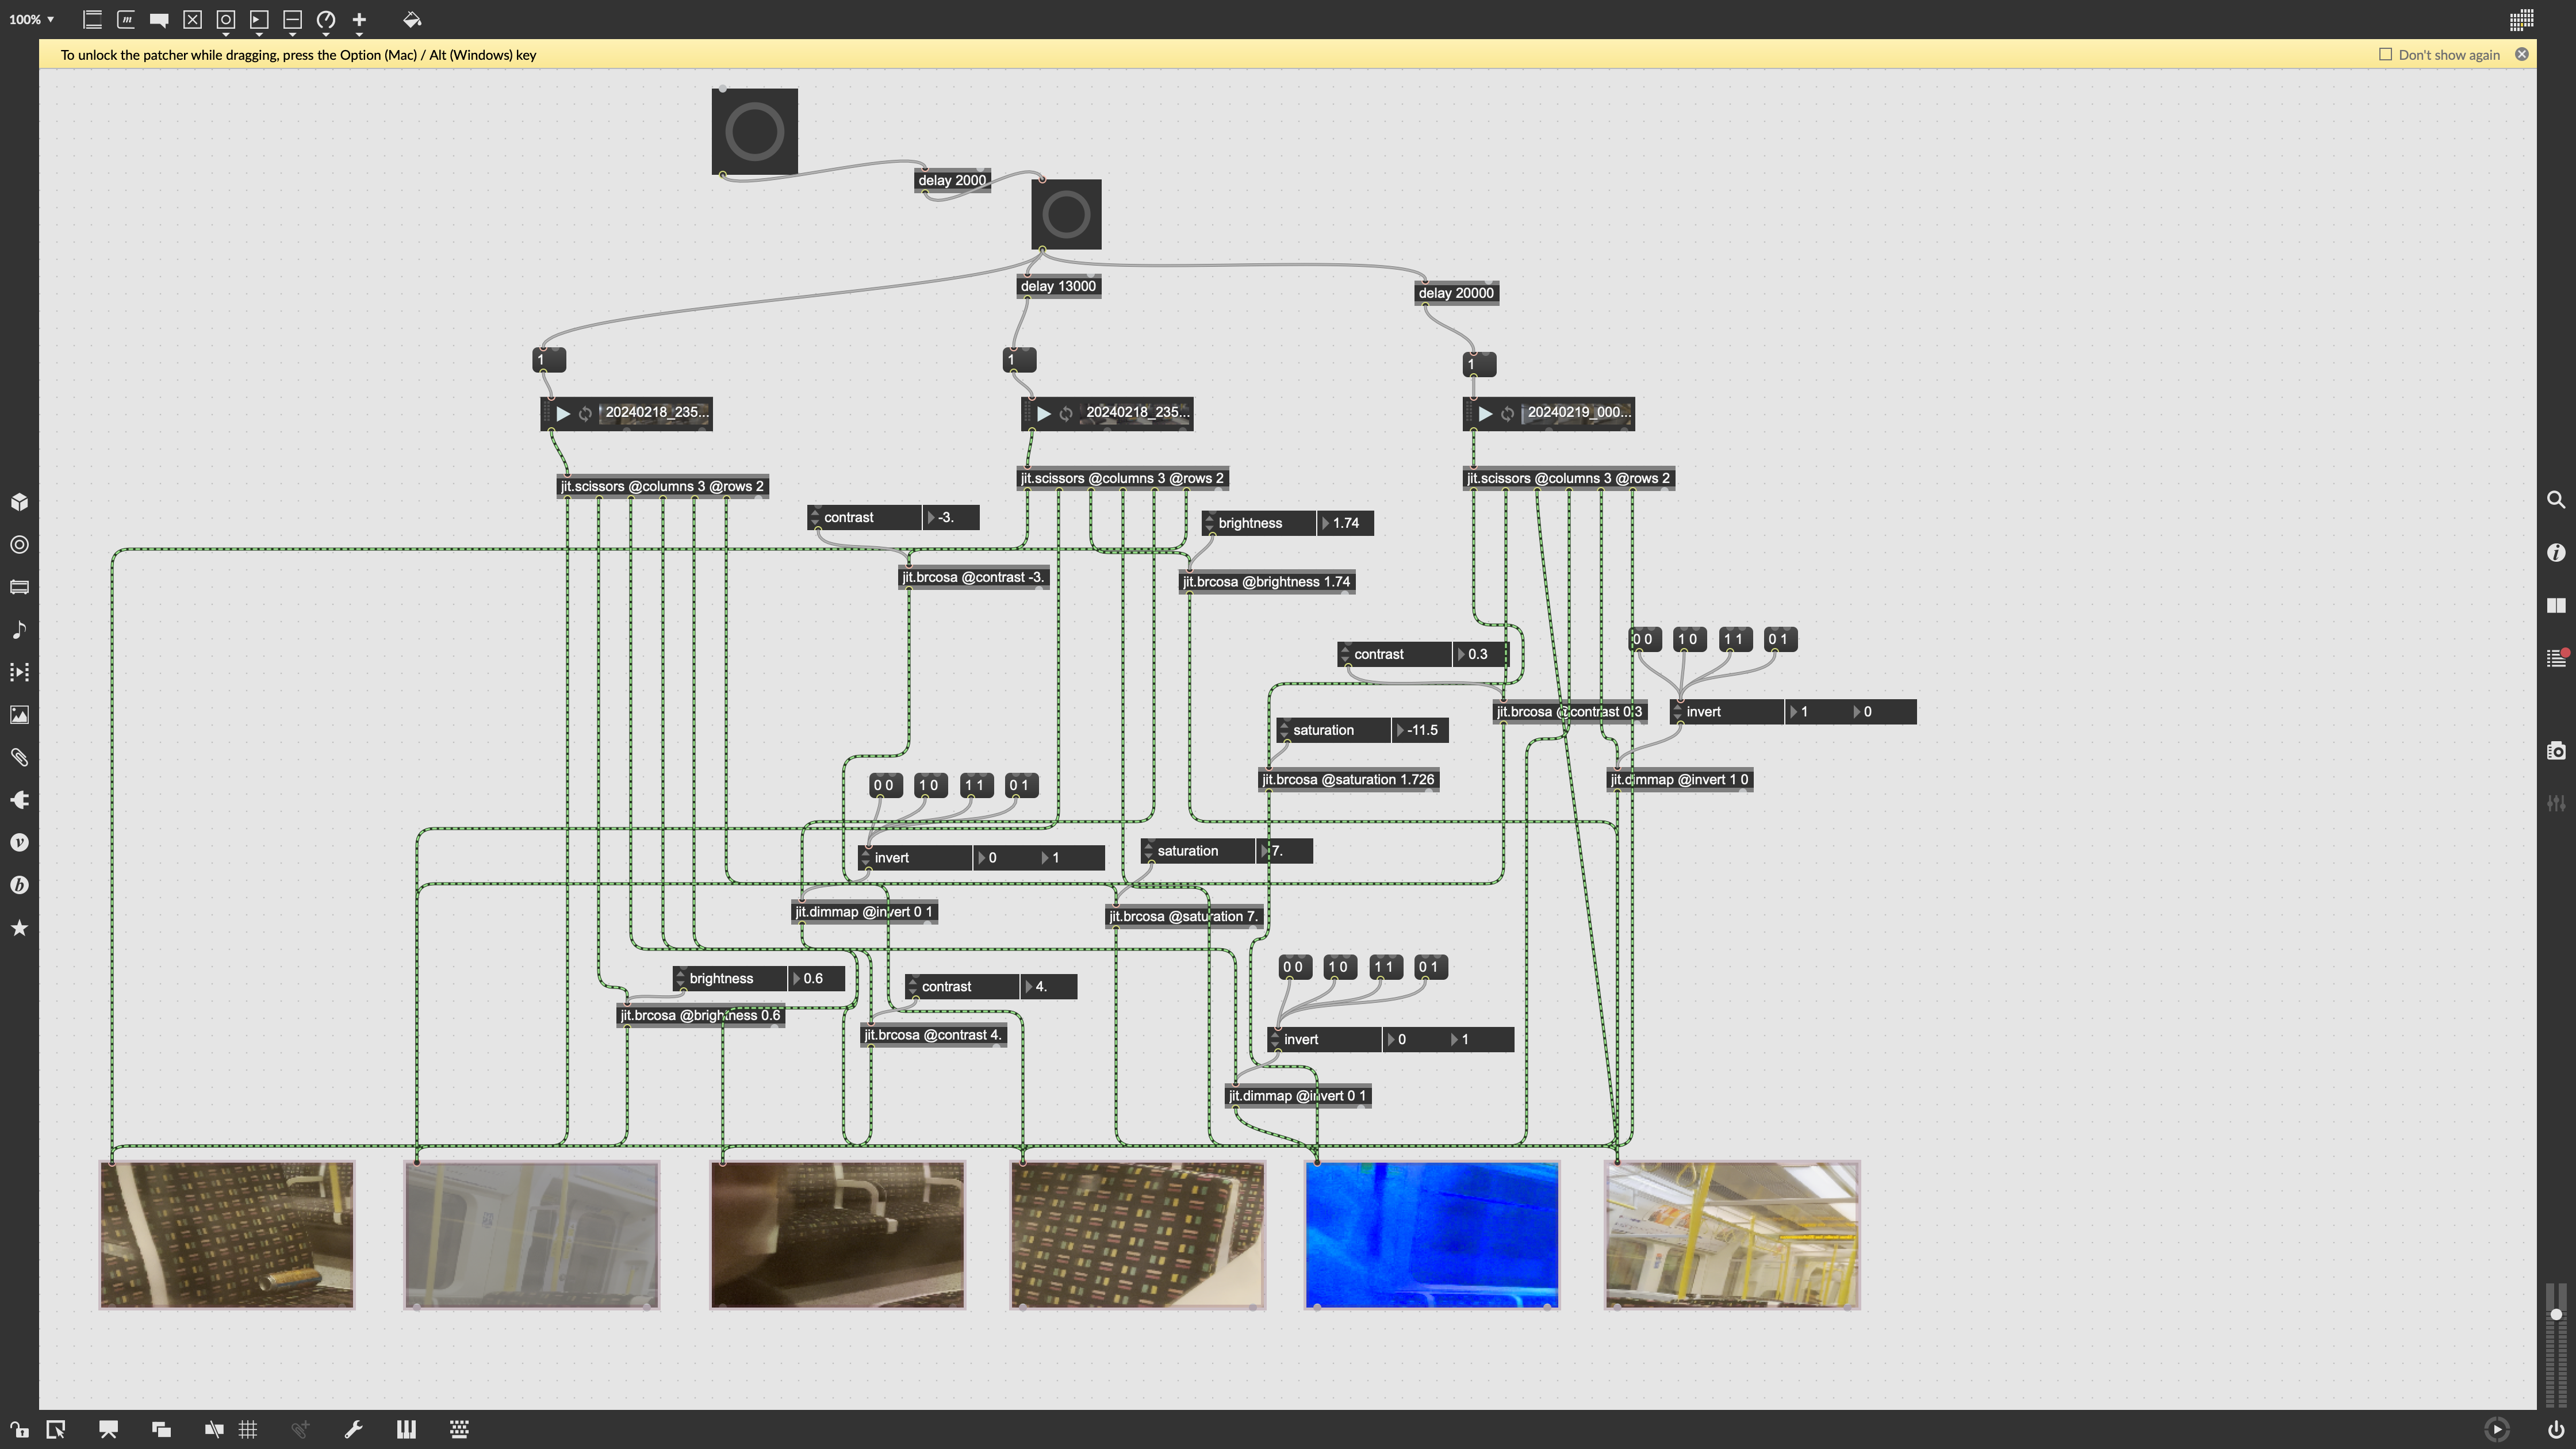Screen dimensions: 2576x1449
Task: Open the format paint bucket palette
Action: pos(412,19)
